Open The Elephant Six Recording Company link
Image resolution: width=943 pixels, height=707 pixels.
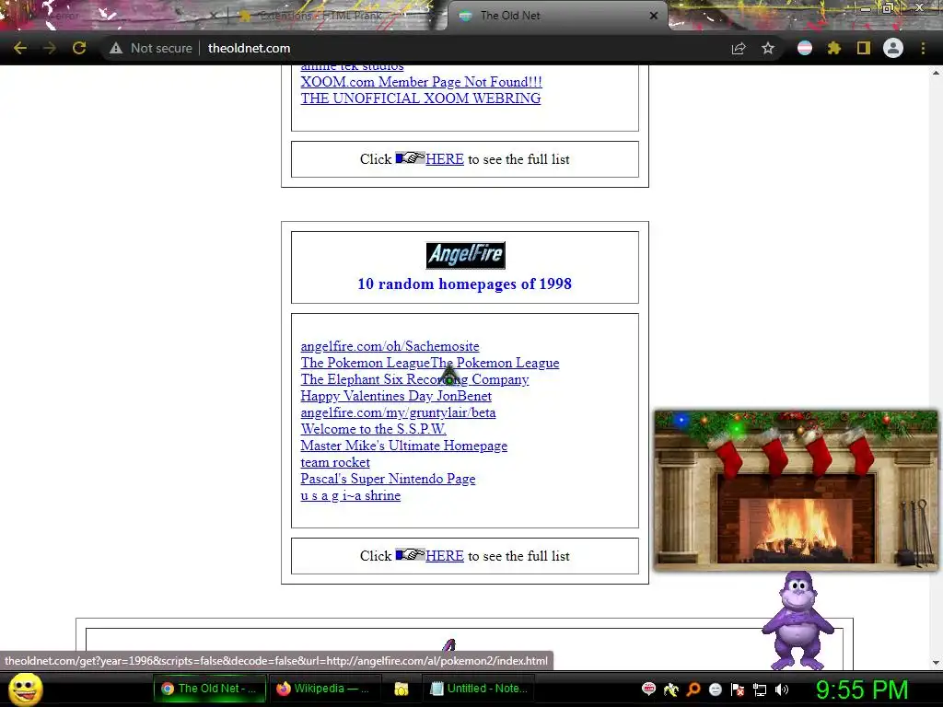click(x=414, y=379)
